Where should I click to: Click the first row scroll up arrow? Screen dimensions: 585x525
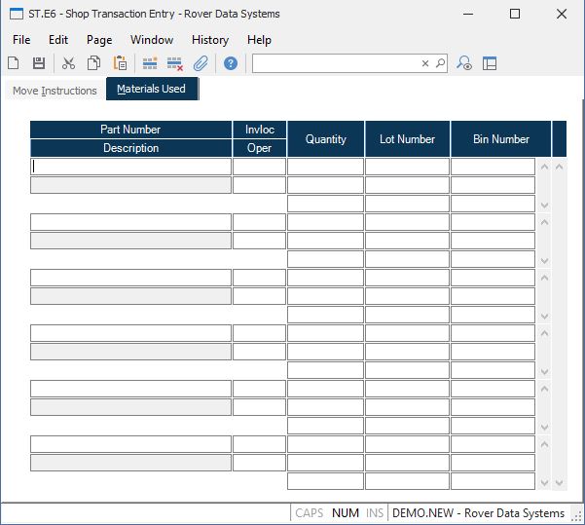pyautogui.click(x=544, y=168)
